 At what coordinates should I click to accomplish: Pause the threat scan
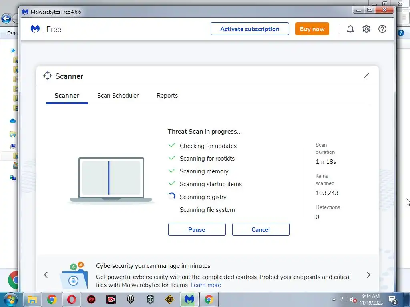point(197,229)
